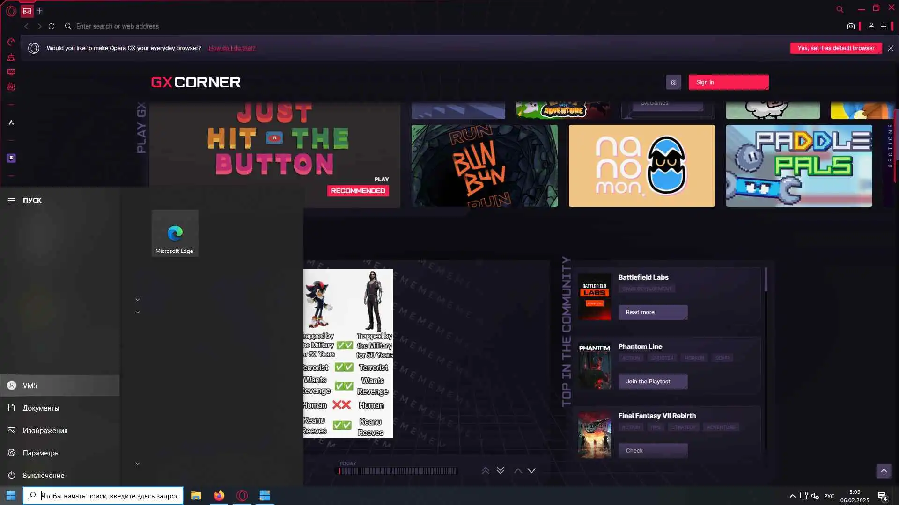The width and height of the screenshot is (899, 505).
Task: Reload the current page
Action: 52,26
